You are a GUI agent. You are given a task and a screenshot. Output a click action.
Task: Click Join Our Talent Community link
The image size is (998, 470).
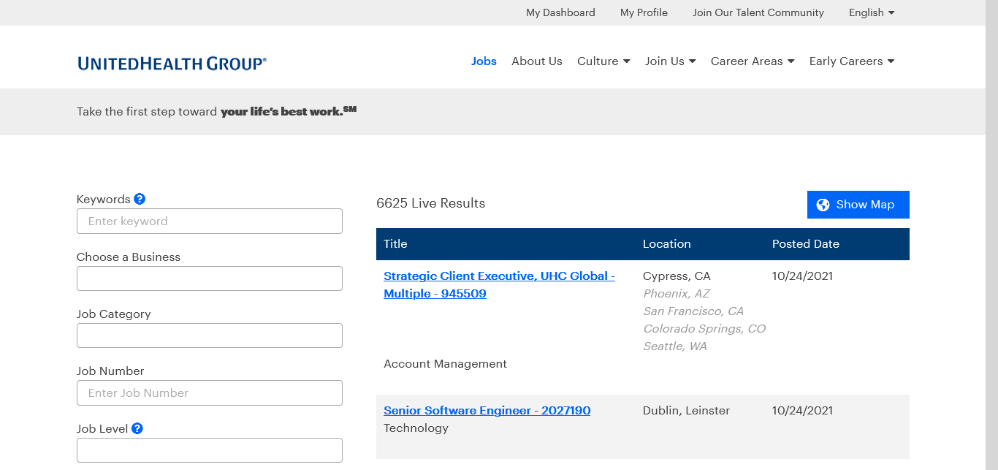[x=758, y=12]
